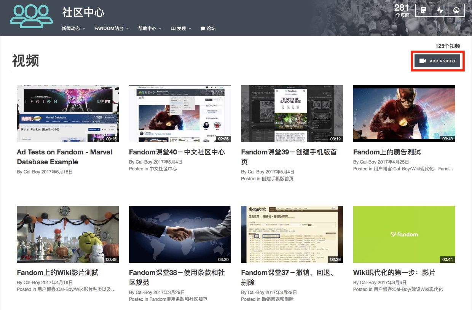This screenshot has width=472, height=310.
Task: Play the Fandom课堂37 video thumbnail
Action: pos(292,234)
